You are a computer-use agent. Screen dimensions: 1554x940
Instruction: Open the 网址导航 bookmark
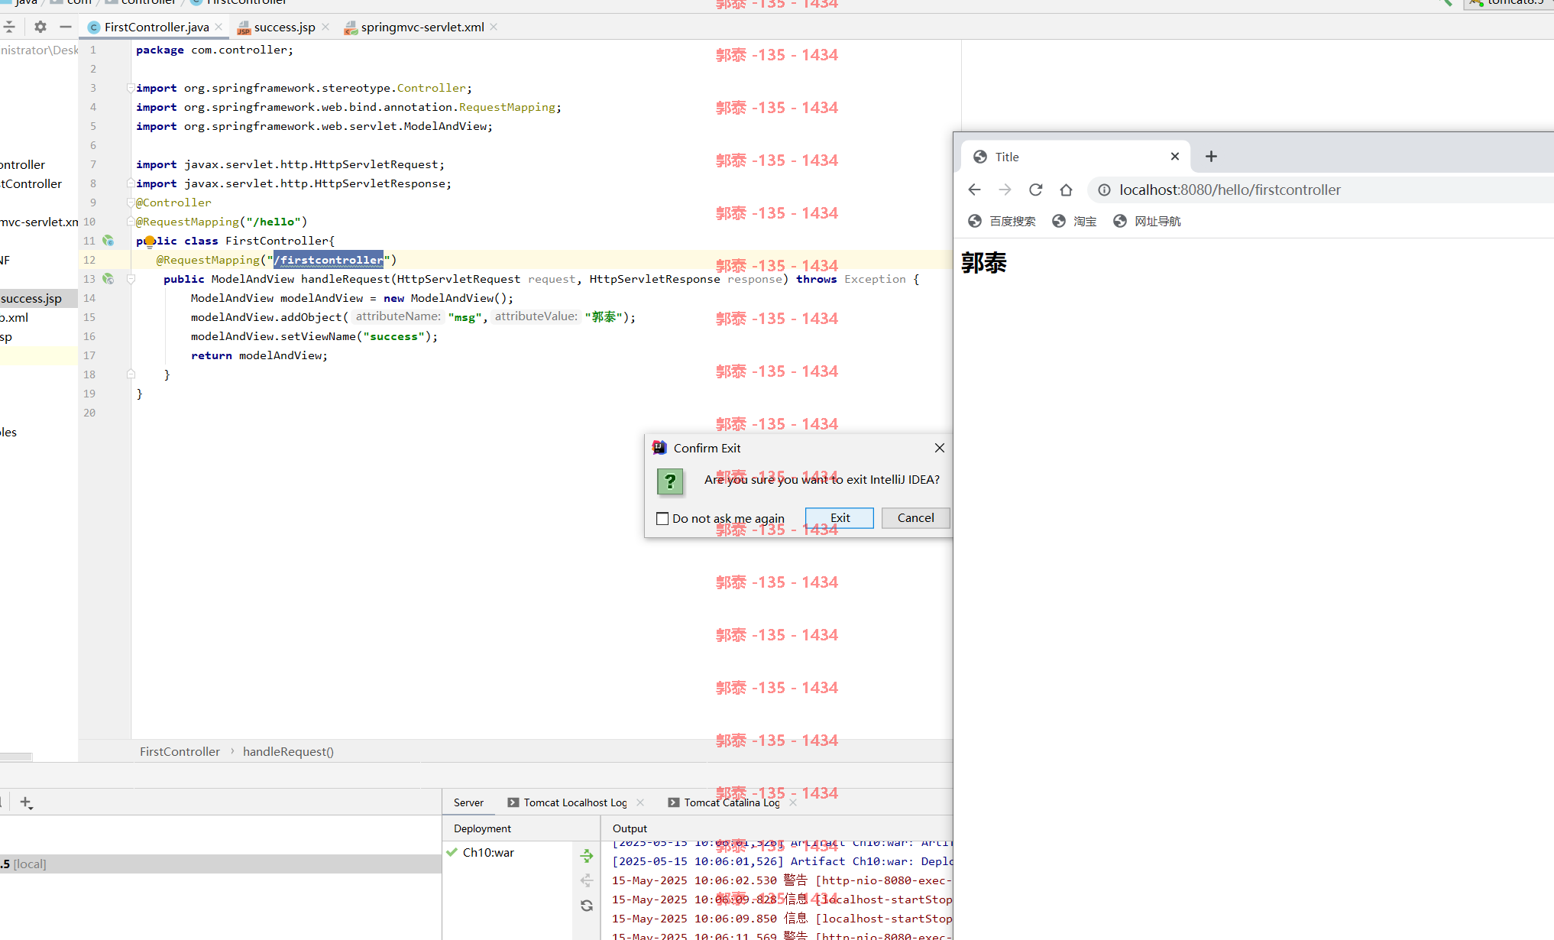pos(1147,221)
